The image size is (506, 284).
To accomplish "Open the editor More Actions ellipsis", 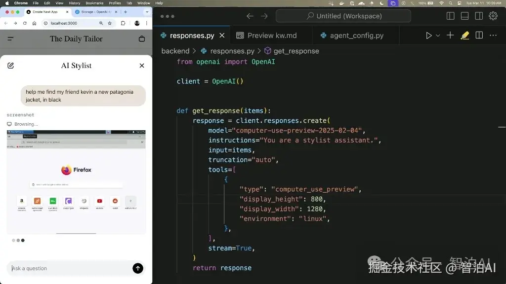I will pyautogui.click(x=493, y=35).
